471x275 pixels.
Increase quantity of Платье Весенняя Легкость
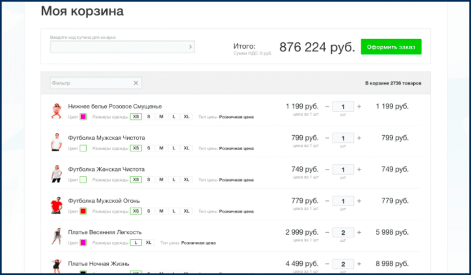coord(359,232)
